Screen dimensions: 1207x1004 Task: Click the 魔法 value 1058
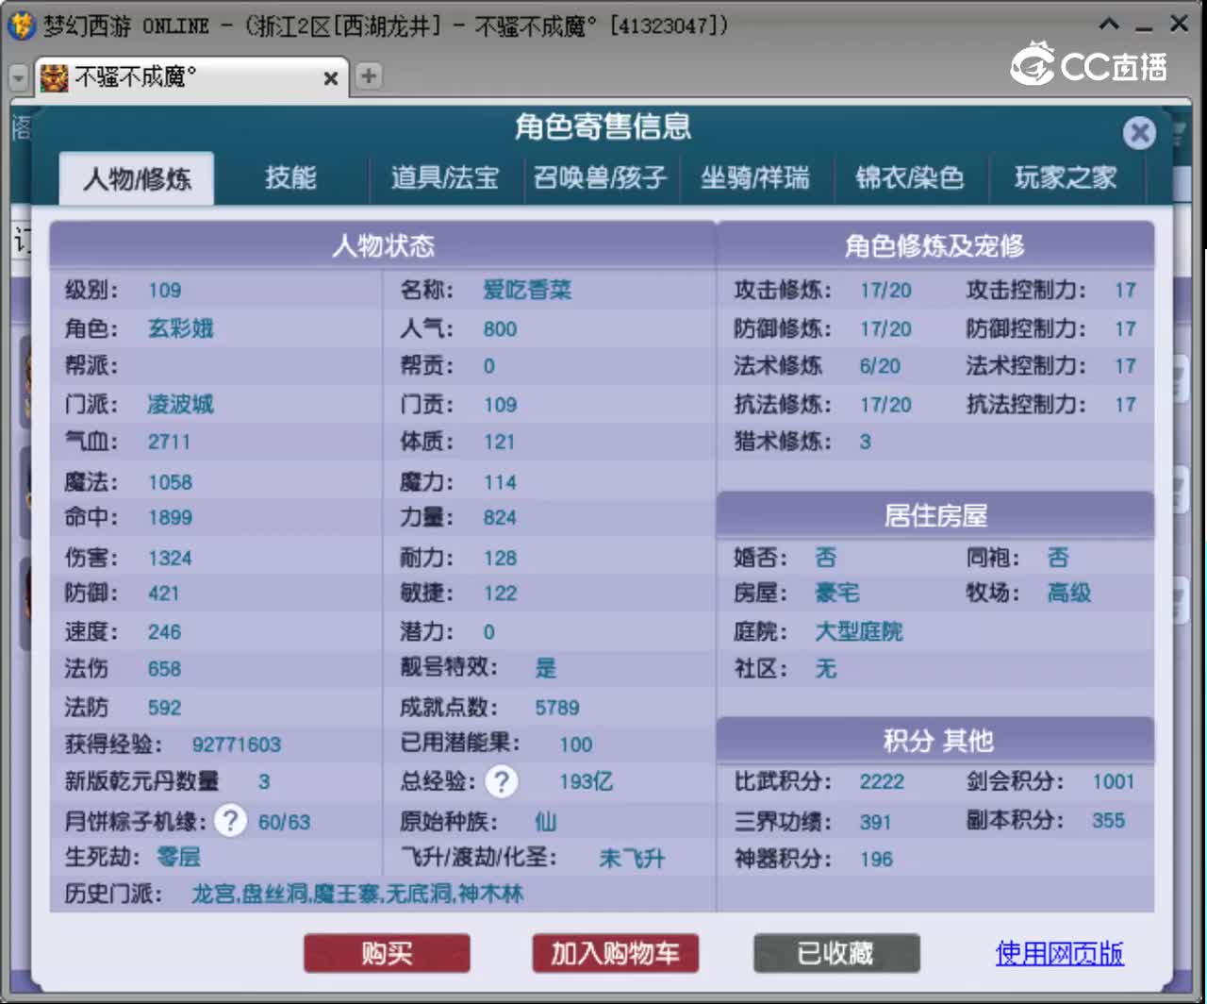[170, 482]
